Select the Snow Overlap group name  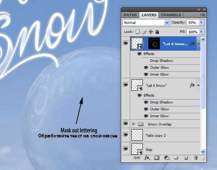click(159, 124)
